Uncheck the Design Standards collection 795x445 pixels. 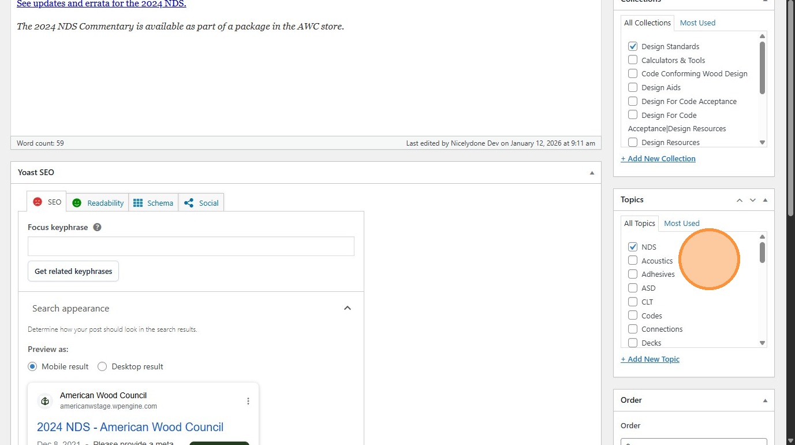tap(633, 46)
